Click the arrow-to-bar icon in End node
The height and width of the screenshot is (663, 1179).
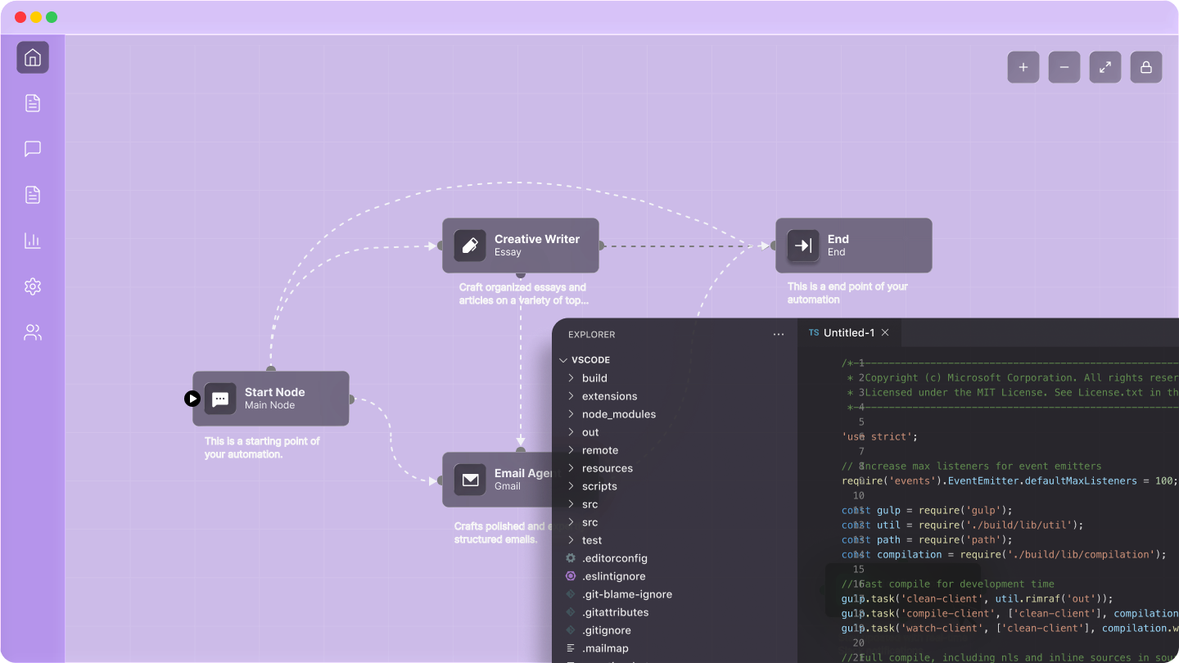pos(803,246)
